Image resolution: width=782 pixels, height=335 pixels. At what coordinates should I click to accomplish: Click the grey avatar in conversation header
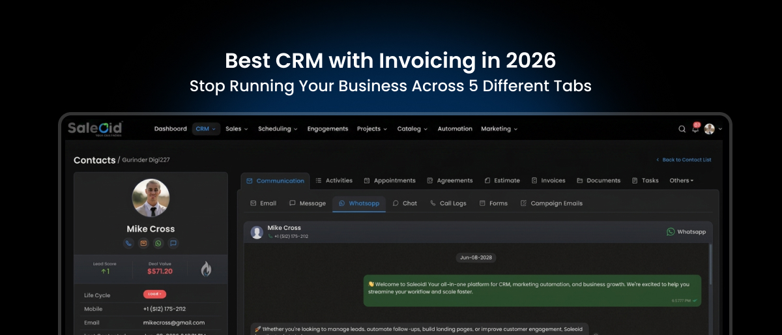[257, 232]
